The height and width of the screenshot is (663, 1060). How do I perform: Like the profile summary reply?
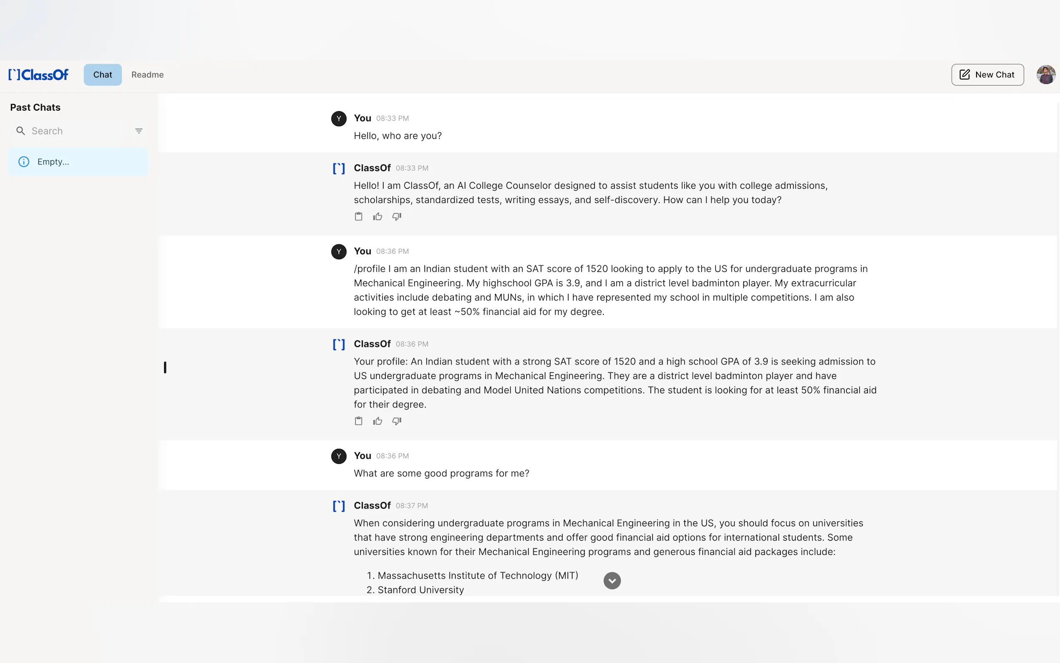click(377, 421)
